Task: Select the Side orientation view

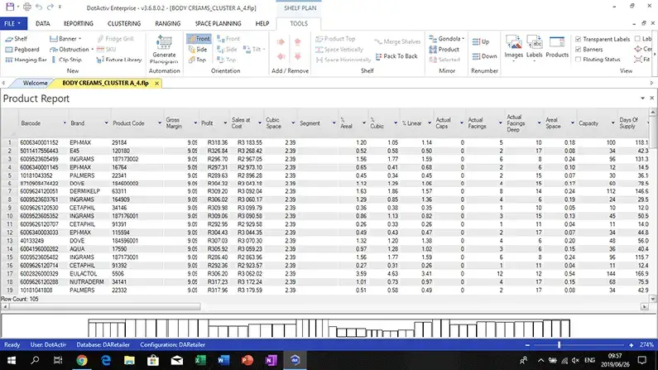Action: click(x=199, y=50)
